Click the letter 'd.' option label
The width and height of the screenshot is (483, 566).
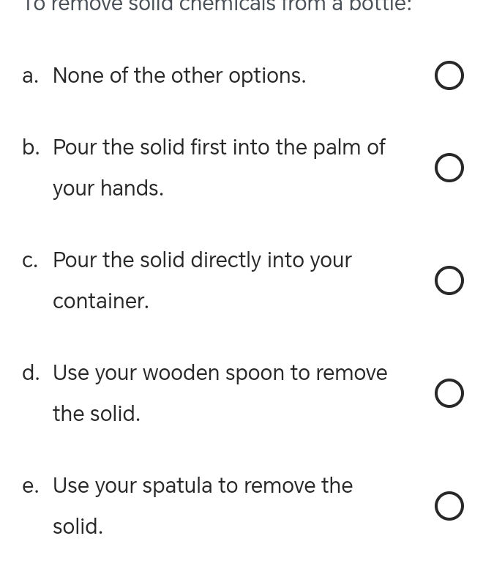(31, 373)
